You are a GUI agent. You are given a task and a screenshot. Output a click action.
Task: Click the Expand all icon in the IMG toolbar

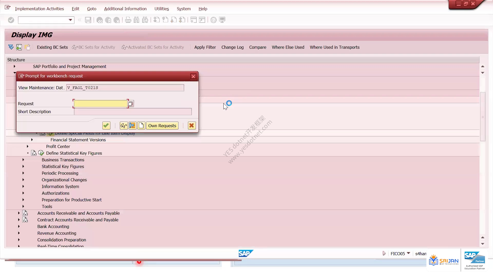click(x=11, y=47)
